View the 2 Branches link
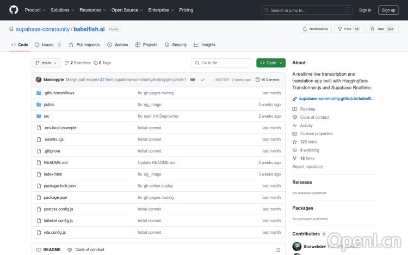Image resolution: width=408 pixels, height=255 pixels. click(78, 63)
